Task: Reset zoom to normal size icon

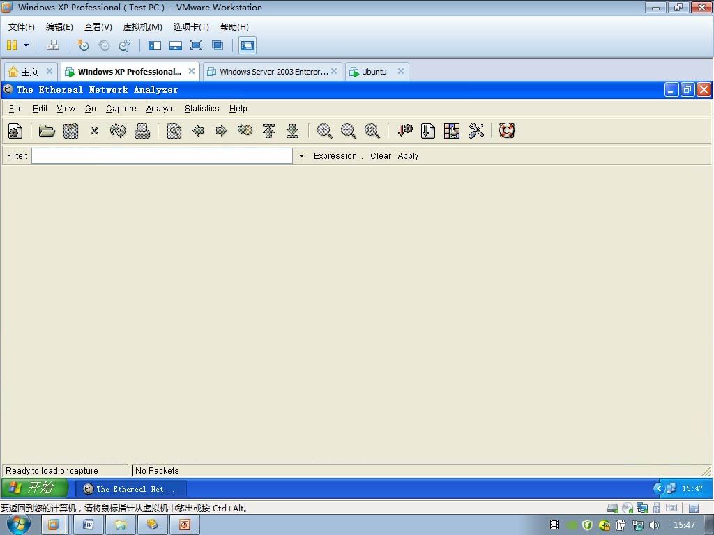Action: coord(372,131)
